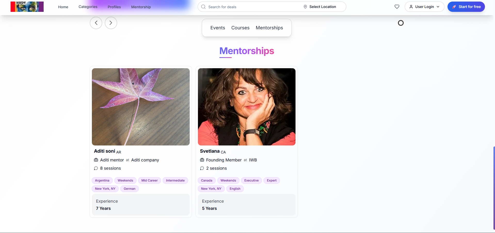
Task: Toggle the German language tag for Aditi soni
Action: [129, 188]
